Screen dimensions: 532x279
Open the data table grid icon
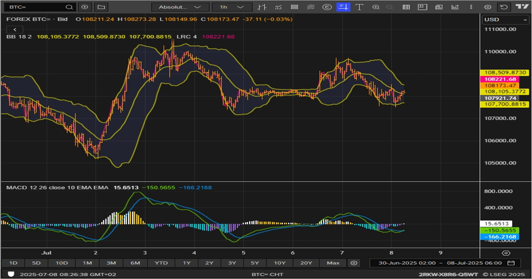(406, 7)
